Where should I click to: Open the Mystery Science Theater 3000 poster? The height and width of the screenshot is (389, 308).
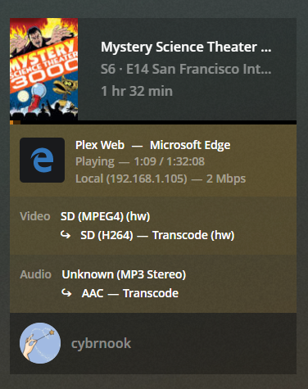[x=43, y=69]
